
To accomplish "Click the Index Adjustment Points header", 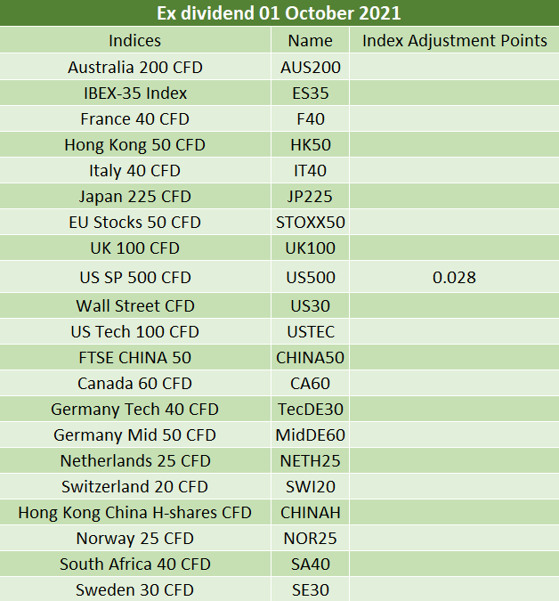I will (454, 41).
